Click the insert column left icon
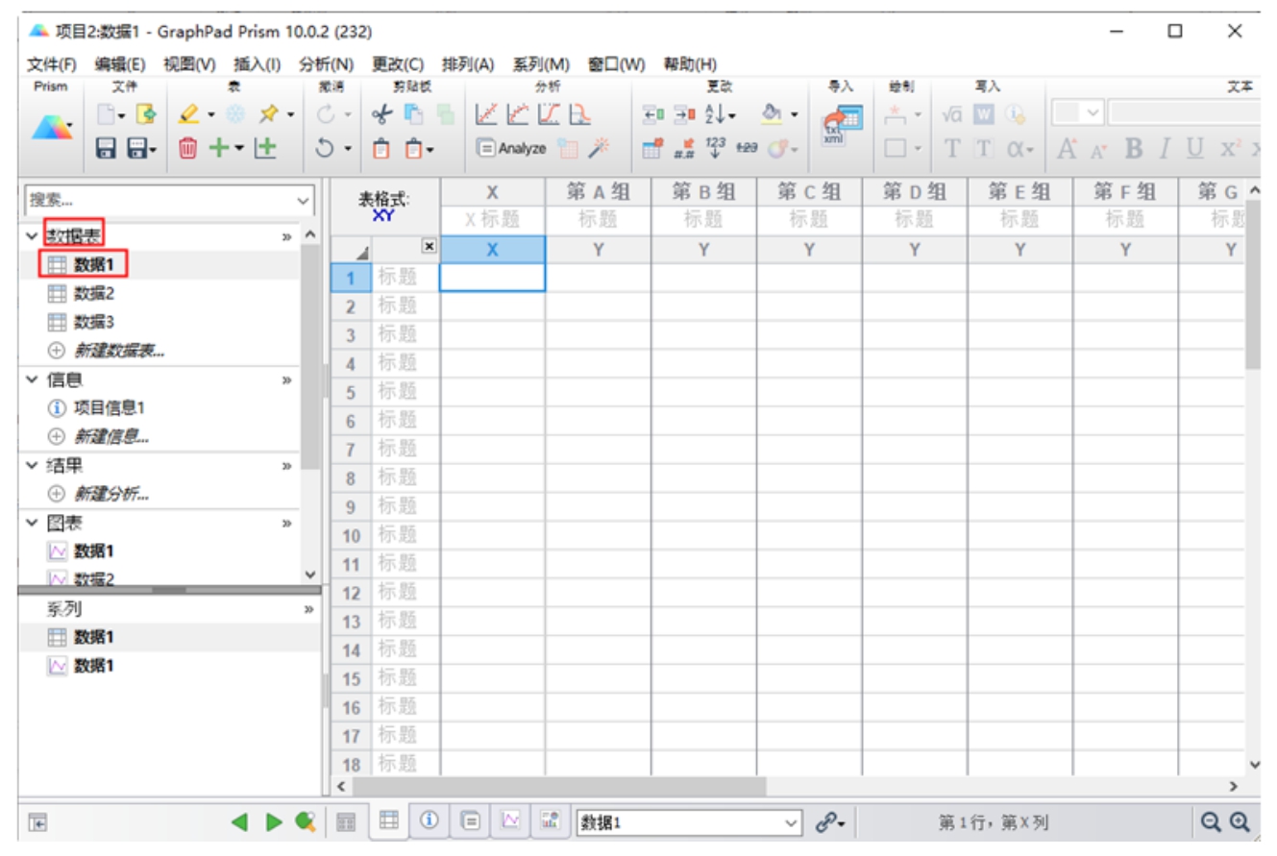The height and width of the screenshot is (856, 1277). (x=653, y=115)
